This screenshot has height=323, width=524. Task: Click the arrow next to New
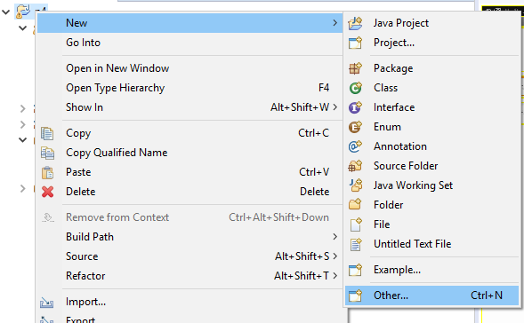pyautogui.click(x=335, y=23)
